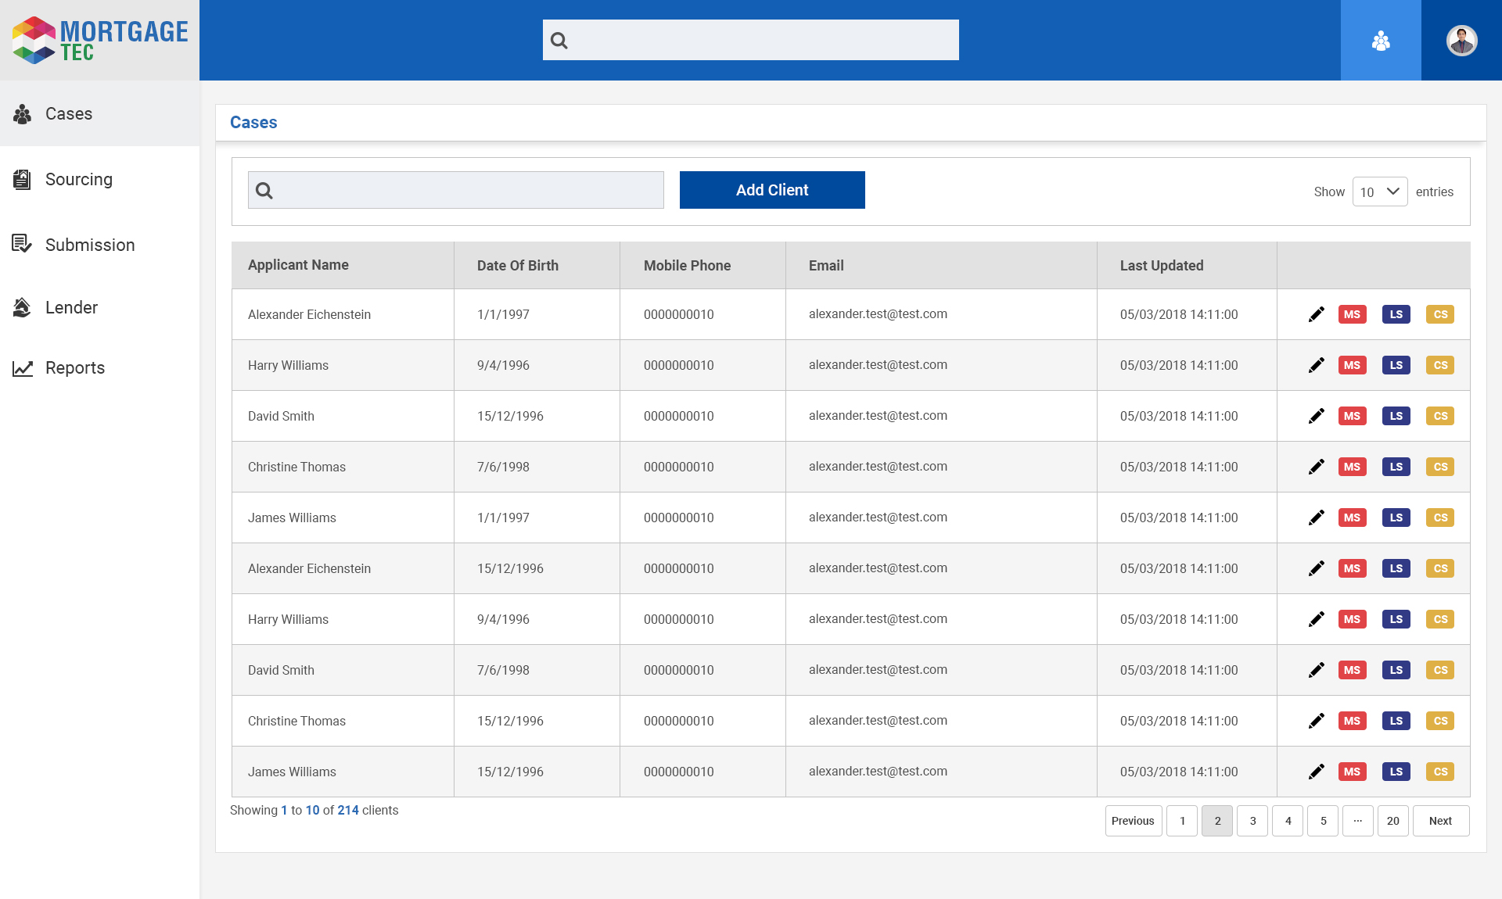Click the blue LS badge on David Smith's first row
This screenshot has width=1502, height=899.
tap(1396, 416)
